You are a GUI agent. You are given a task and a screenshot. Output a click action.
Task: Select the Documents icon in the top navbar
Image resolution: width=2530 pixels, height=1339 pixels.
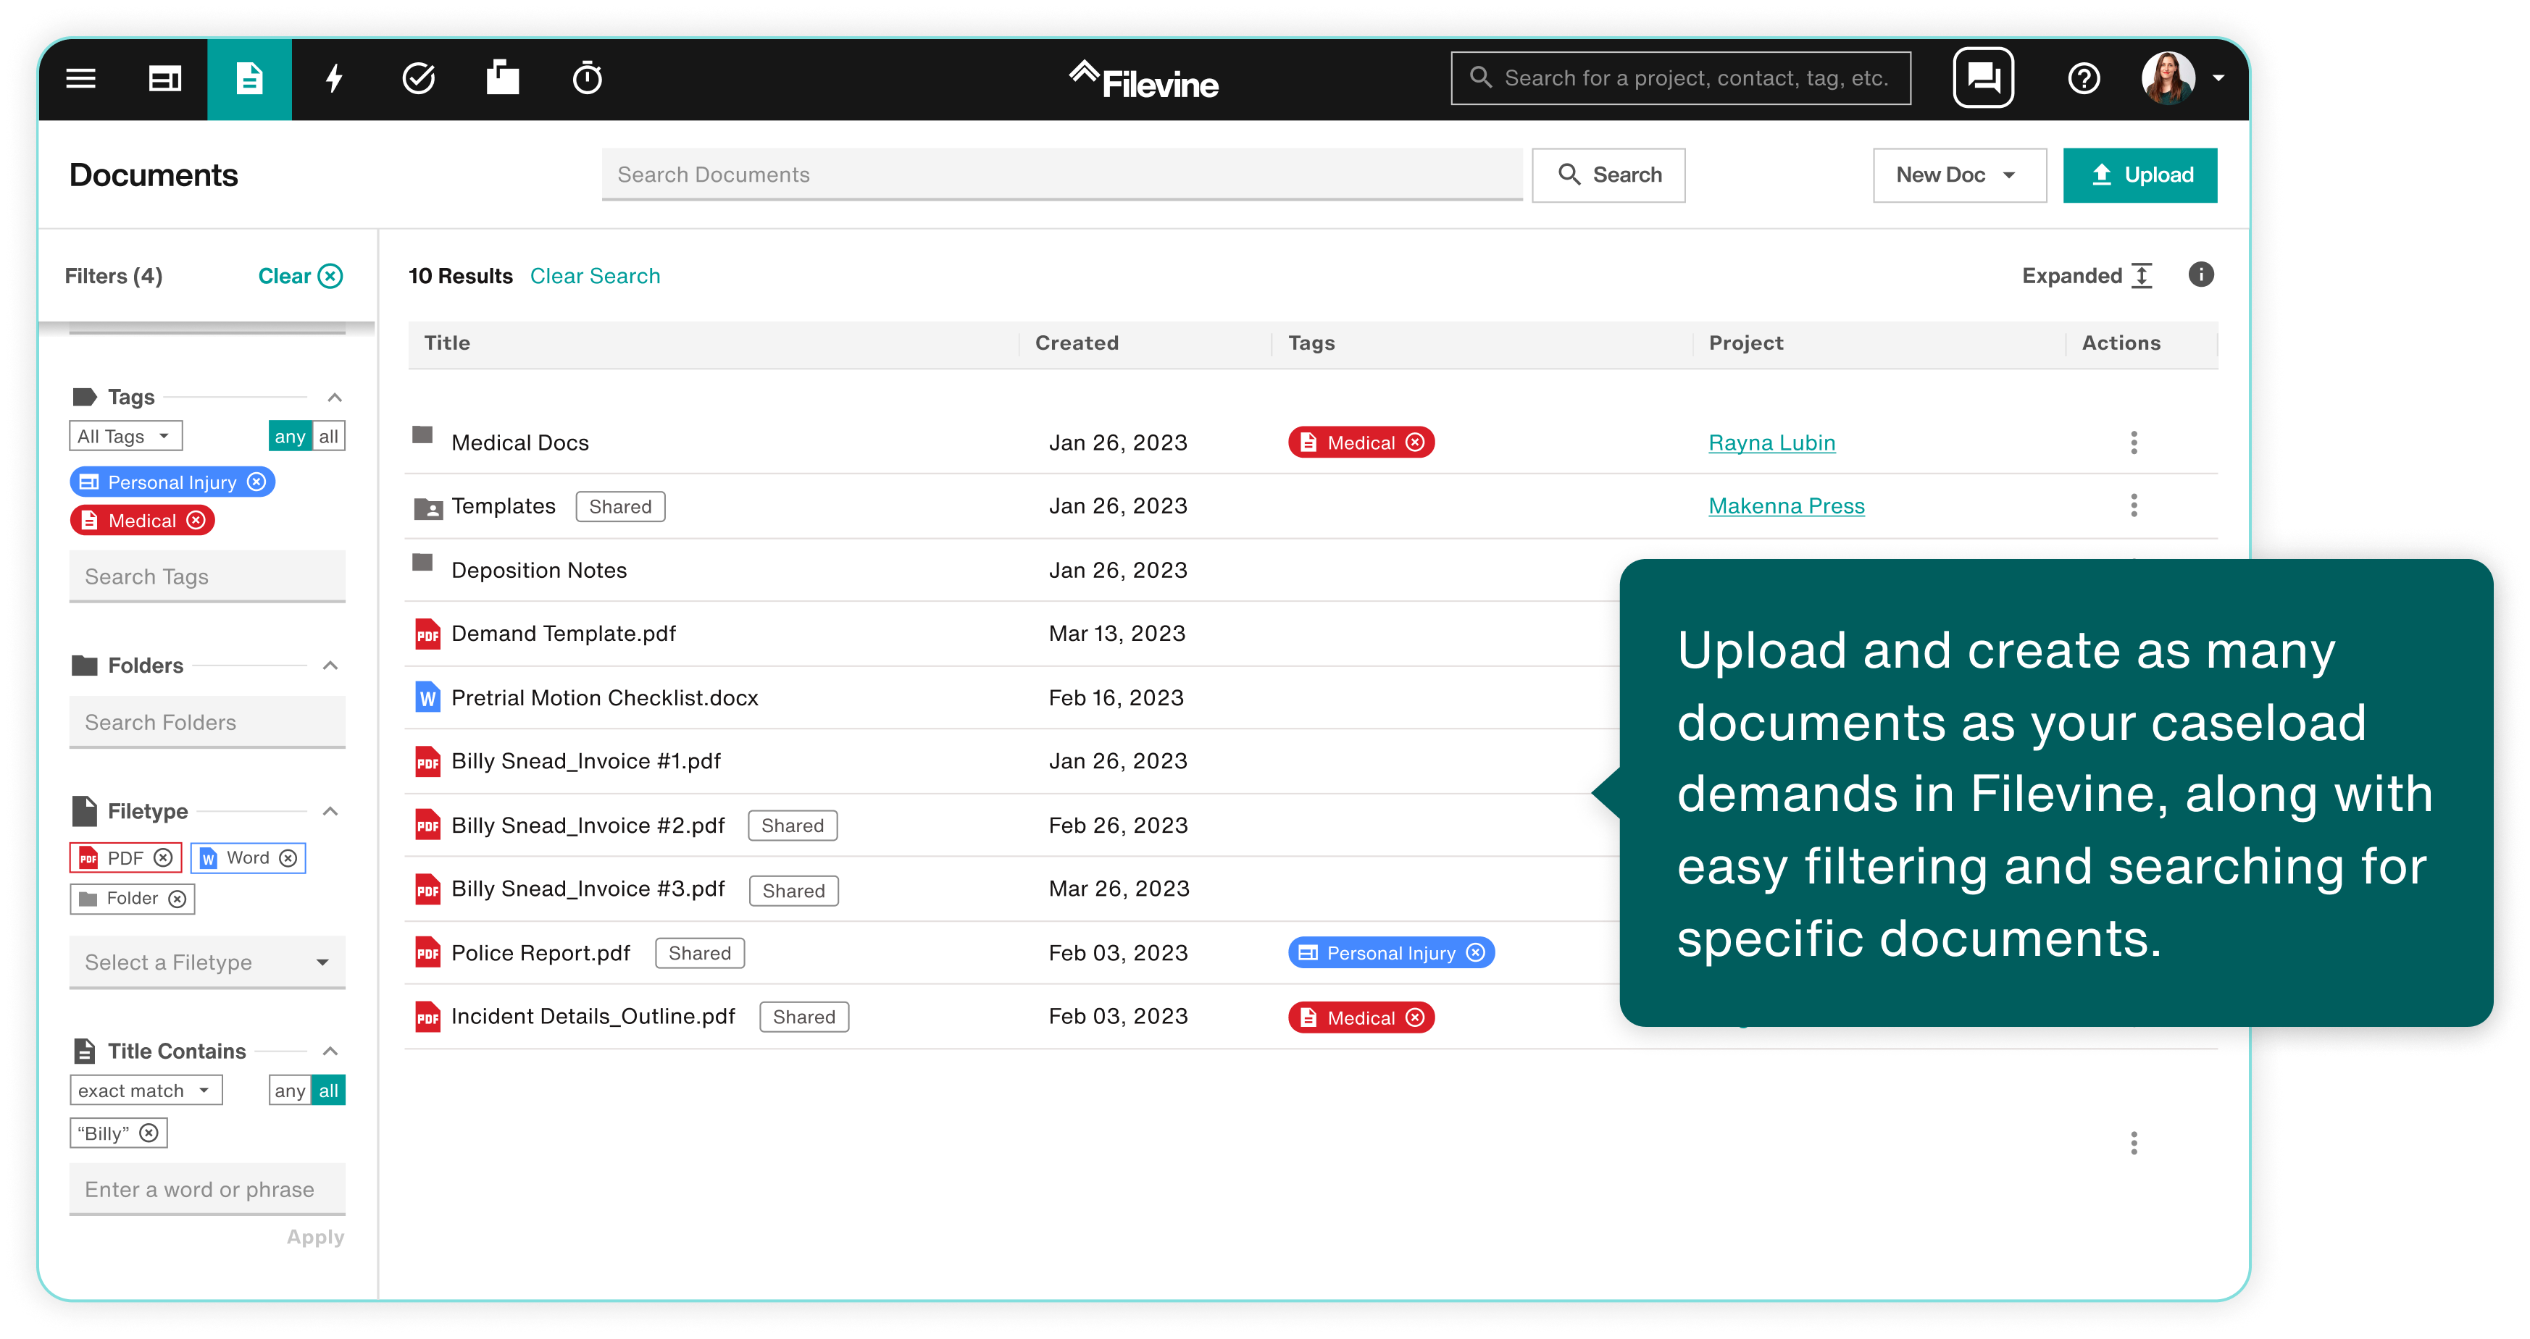click(249, 78)
